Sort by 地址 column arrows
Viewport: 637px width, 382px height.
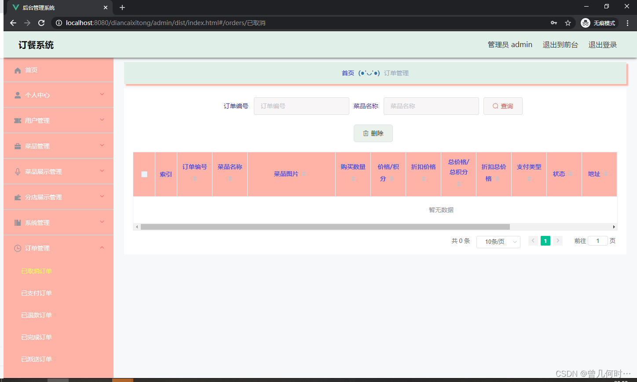606,174
